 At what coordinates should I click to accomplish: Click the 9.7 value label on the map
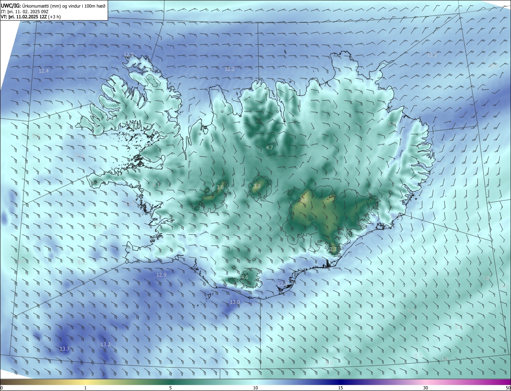[418, 356]
